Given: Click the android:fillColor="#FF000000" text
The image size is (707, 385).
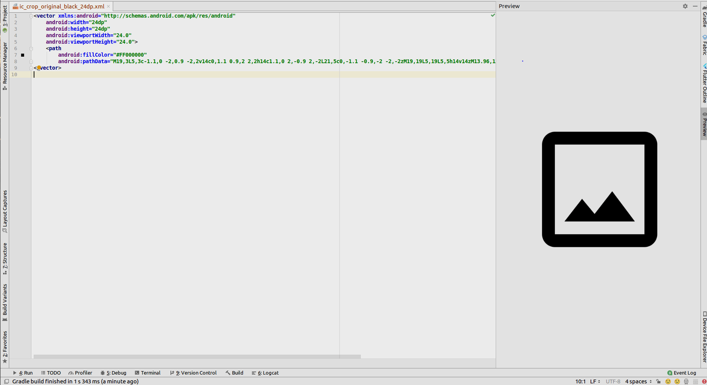Looking at the screenshot, I should (102, 55).
